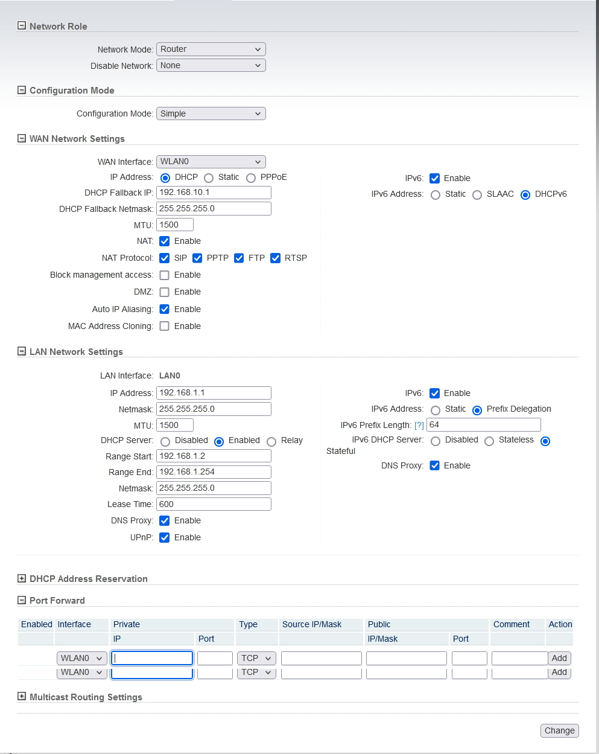Collapse the WAN Network Settings section
Image resolution: width=599 pixels, height=754 pixels.
click(22, 138)
